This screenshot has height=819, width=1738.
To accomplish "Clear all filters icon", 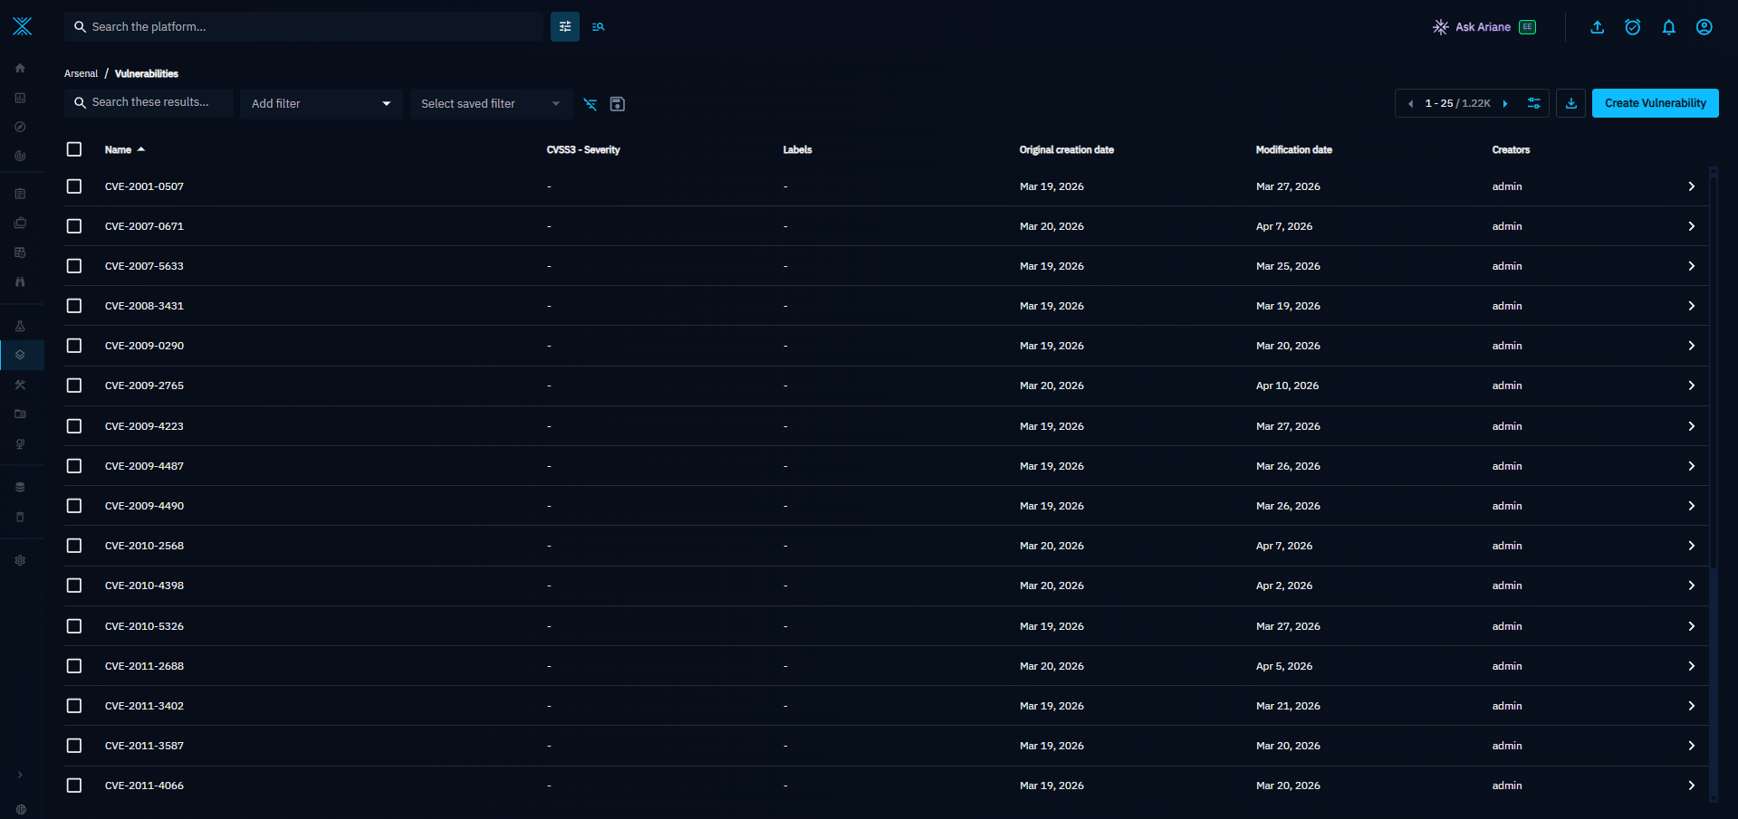I will click(591, 104).
